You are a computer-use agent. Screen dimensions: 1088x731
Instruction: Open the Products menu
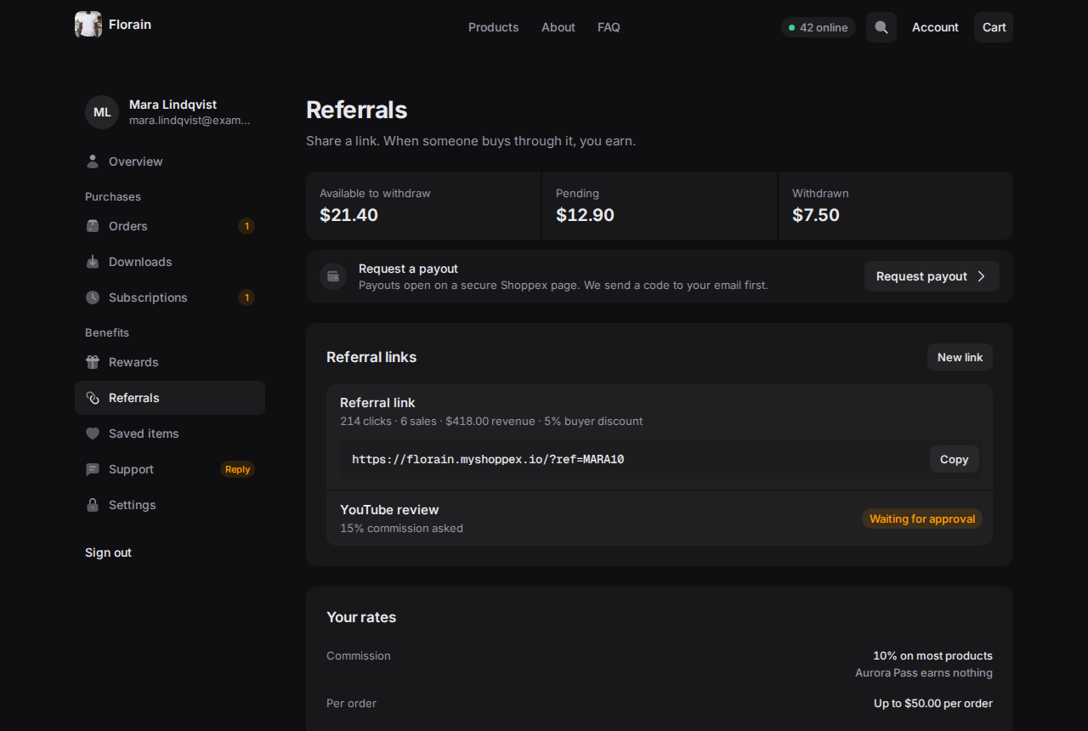click(493, 27)
